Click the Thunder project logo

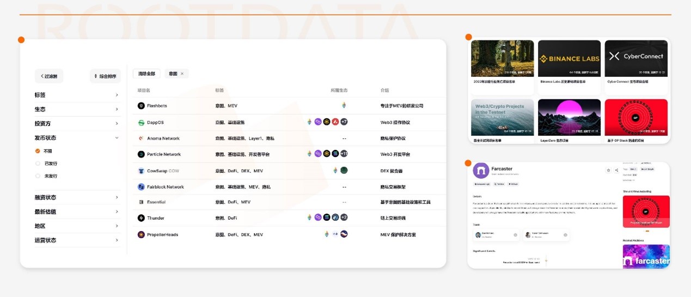(x=141, y=218)
